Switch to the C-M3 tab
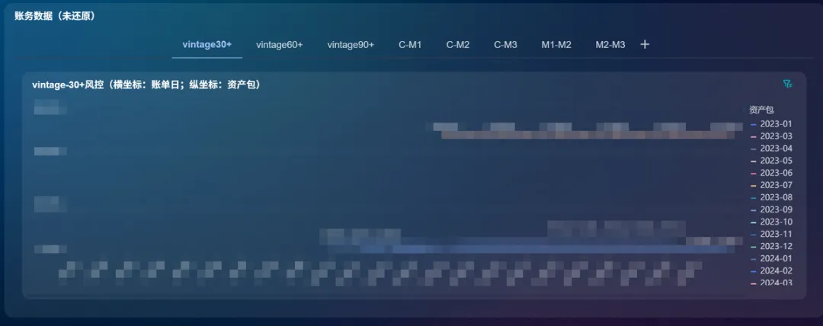 pyautogui.click(x=505, y=45)
